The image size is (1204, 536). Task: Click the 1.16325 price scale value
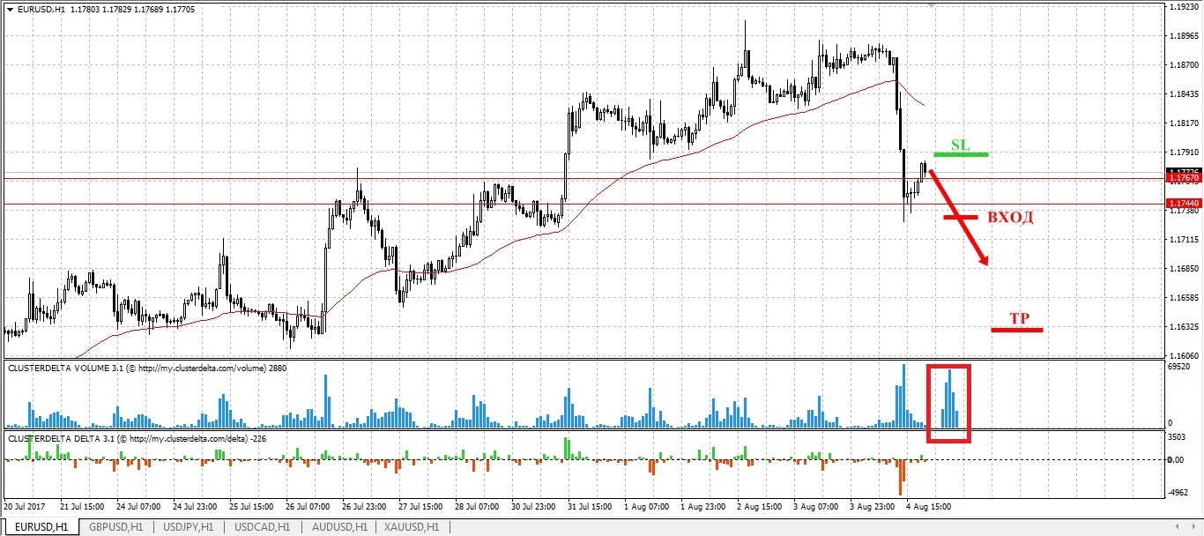tap(1183, 327)
